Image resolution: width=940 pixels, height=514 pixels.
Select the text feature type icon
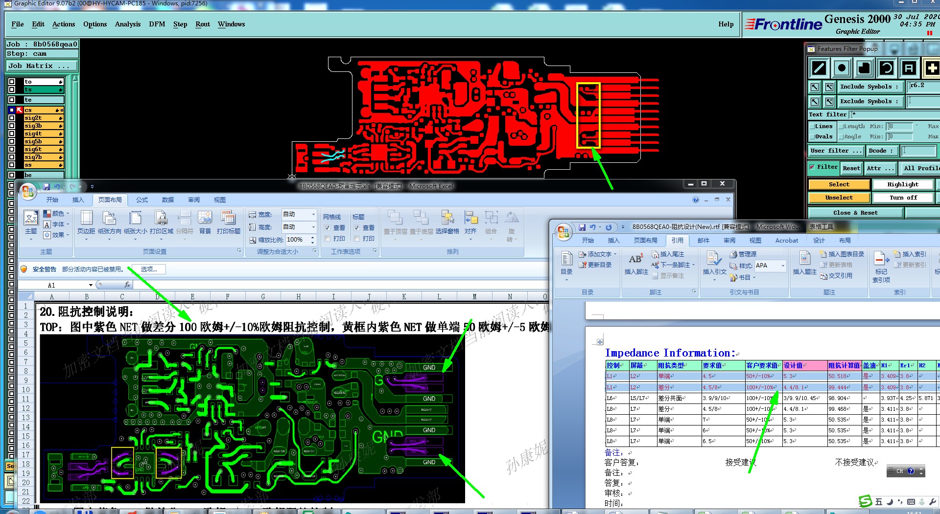pyautogui.click(x=909, y=68)
